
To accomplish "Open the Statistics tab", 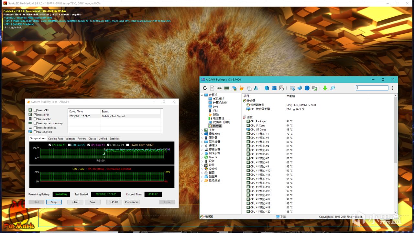I will point(114,139).
